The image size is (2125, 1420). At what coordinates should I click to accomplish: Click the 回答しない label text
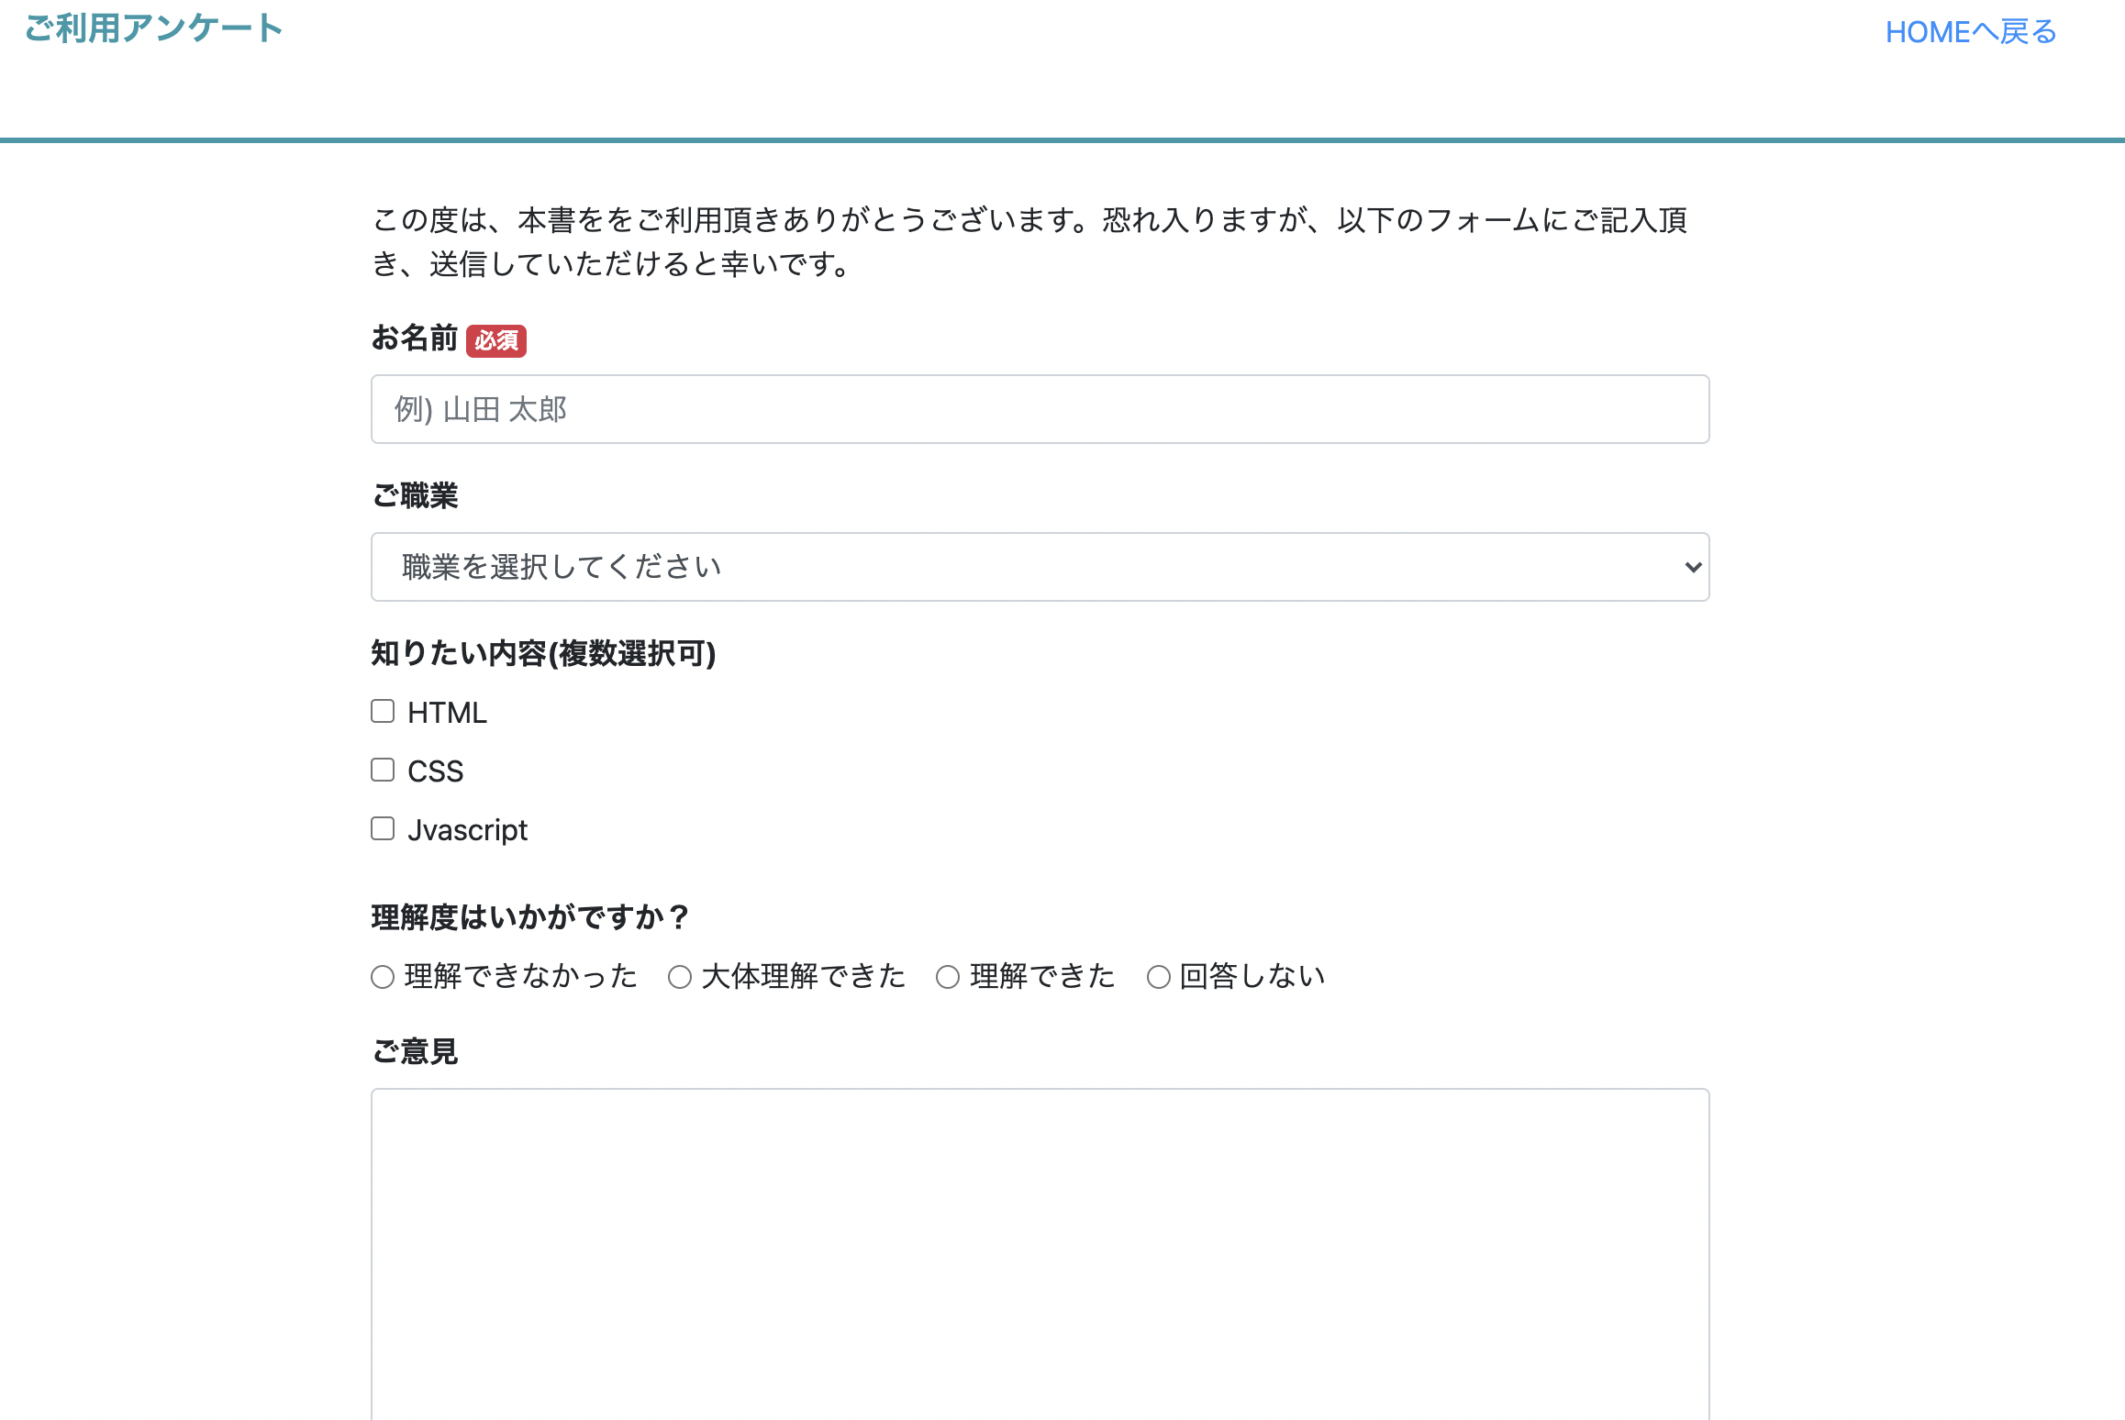click(1252, 976)
